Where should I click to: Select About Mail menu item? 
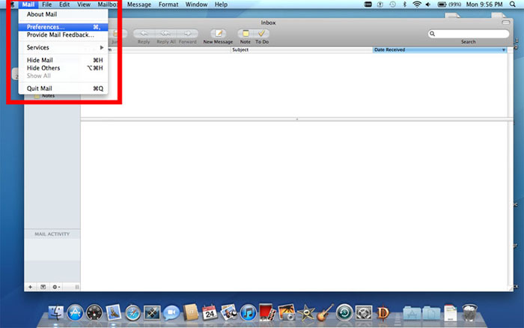[63, 14]
